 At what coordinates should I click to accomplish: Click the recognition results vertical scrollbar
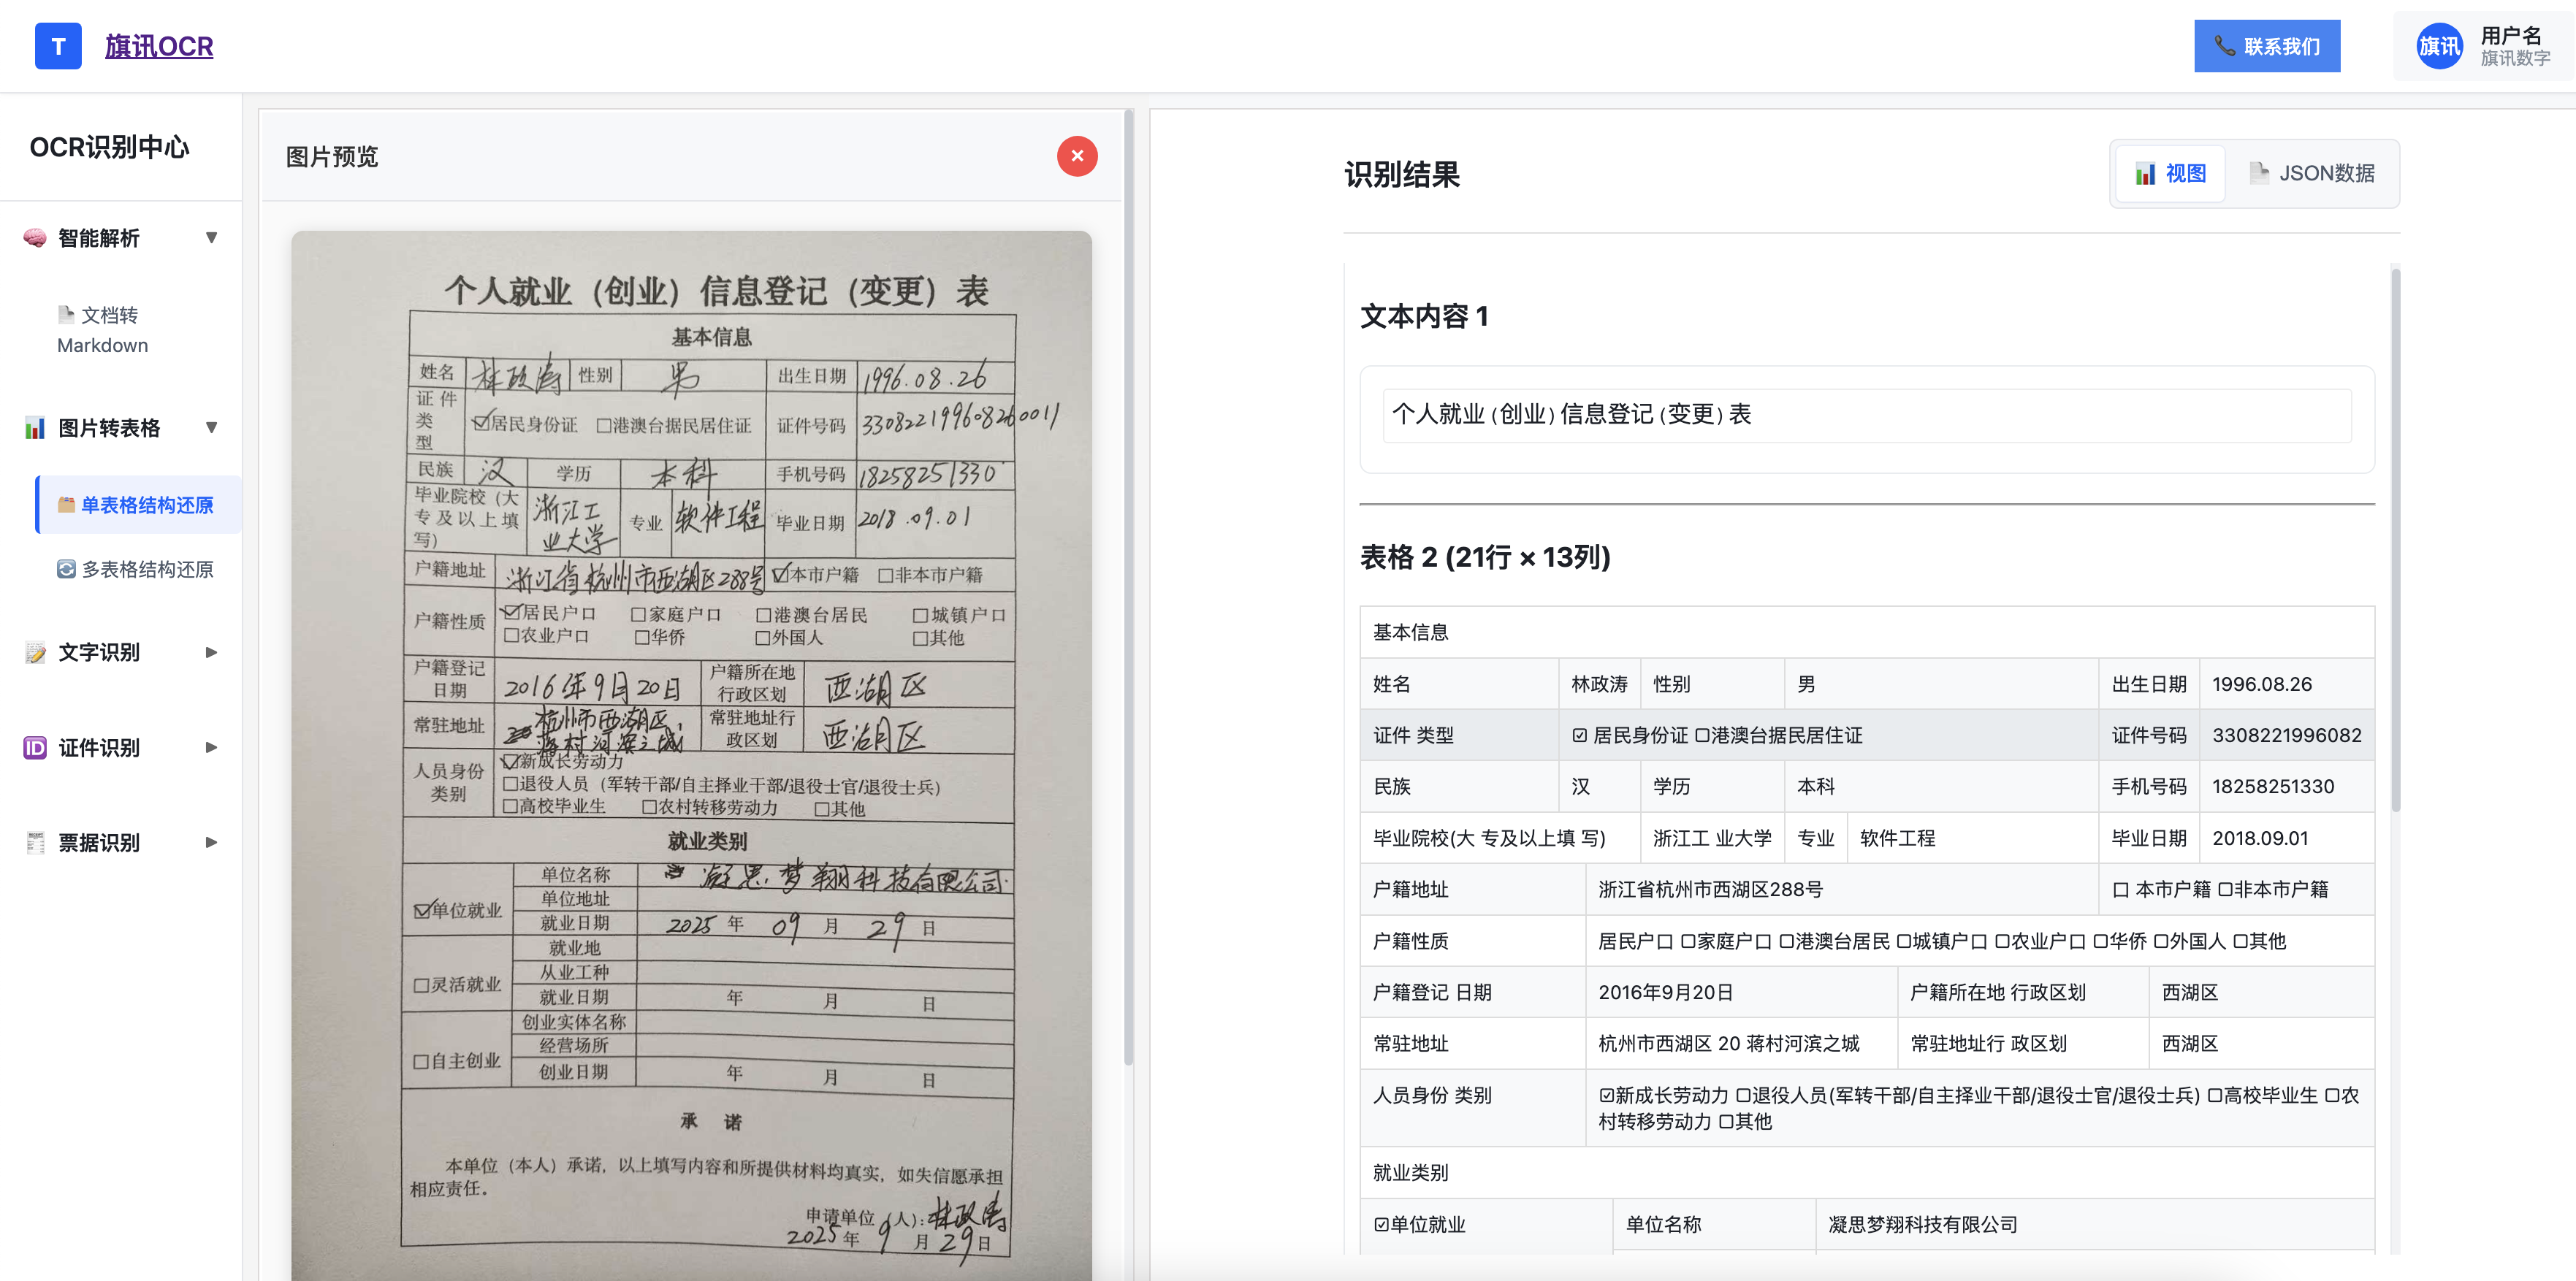[x=2395, y=540]
